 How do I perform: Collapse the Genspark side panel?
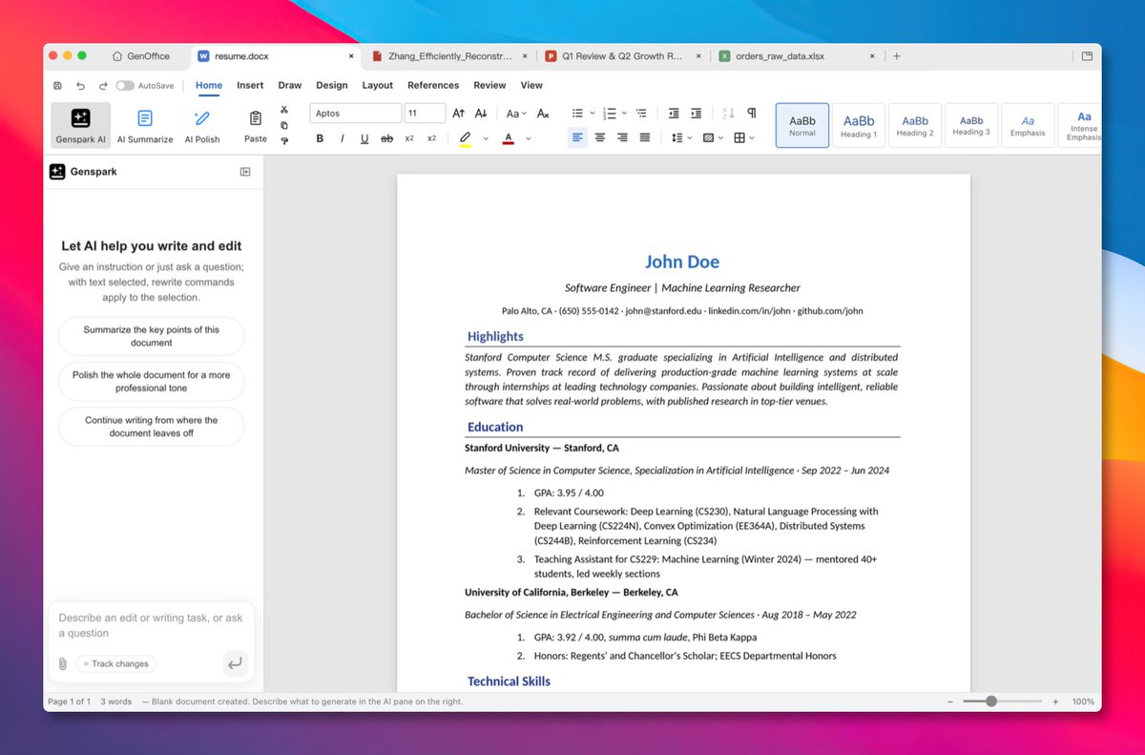tap(245, 172)
